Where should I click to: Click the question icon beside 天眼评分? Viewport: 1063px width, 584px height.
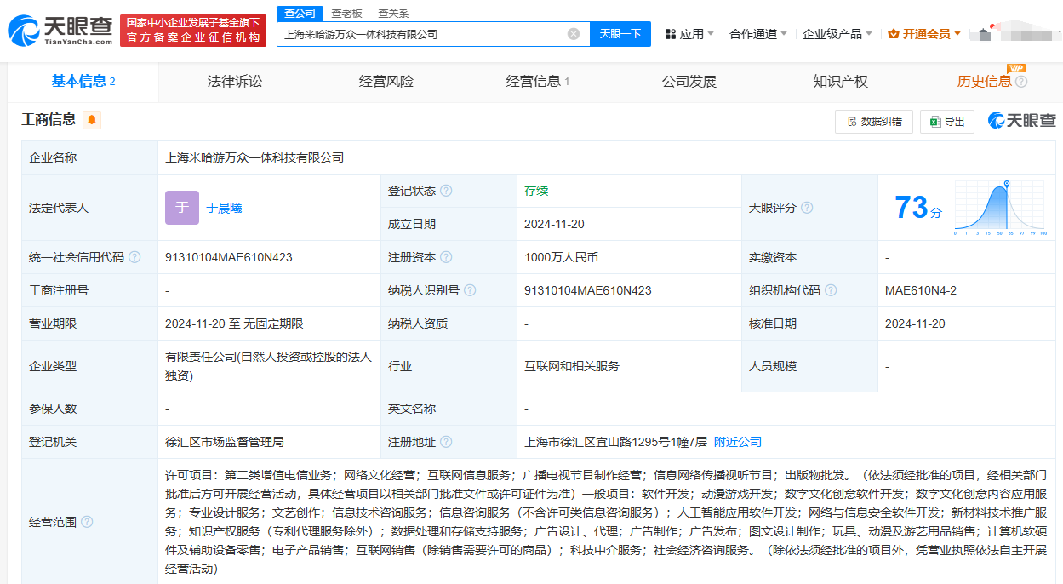(807, 208)
